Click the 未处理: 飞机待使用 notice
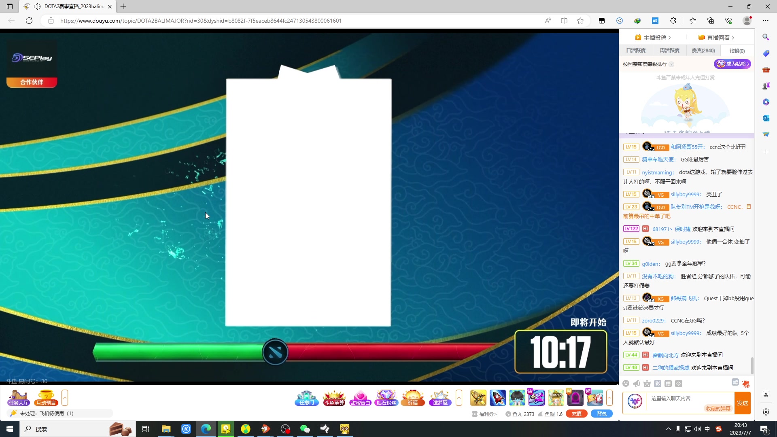Image resolution: width=777 pixels, height=437 pixels. pyautogui.click(x=59, y=413)
